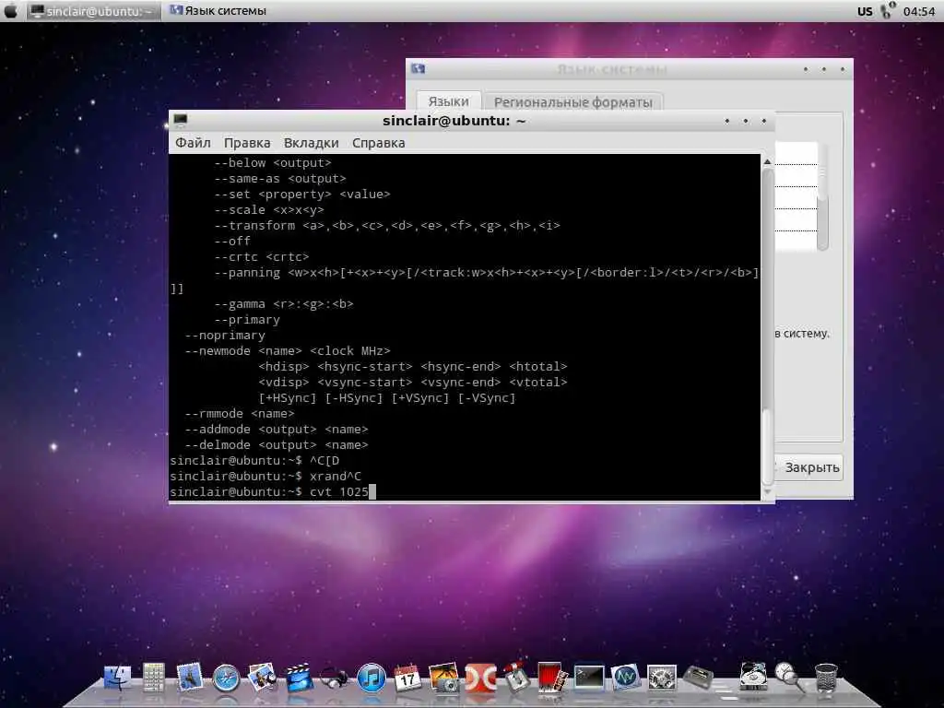Open the Calendar icon showing 17

407,678
